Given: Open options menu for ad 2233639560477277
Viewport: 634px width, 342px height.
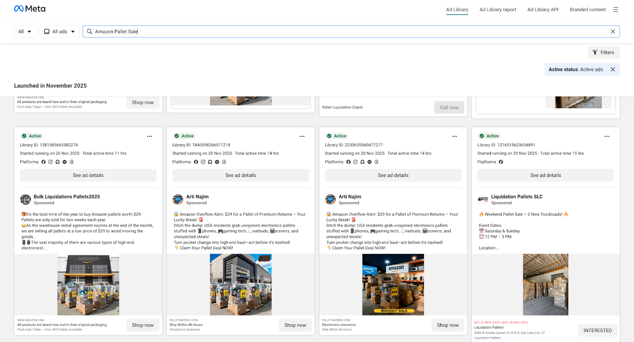Looking at the screenshot, I should pyautogui.click(x=454, y=136).
